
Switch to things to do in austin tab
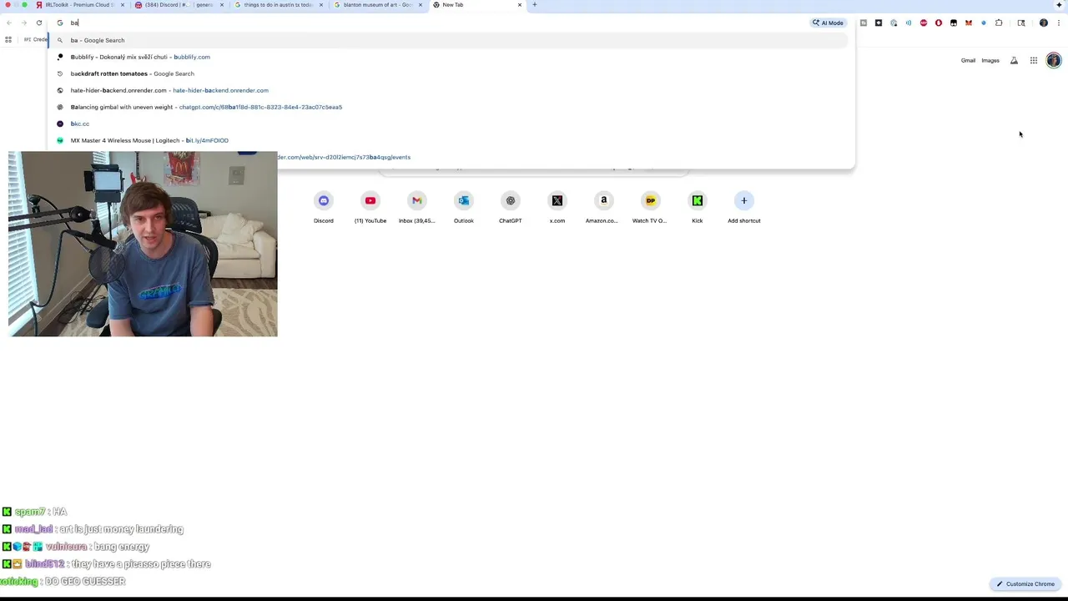278,5
